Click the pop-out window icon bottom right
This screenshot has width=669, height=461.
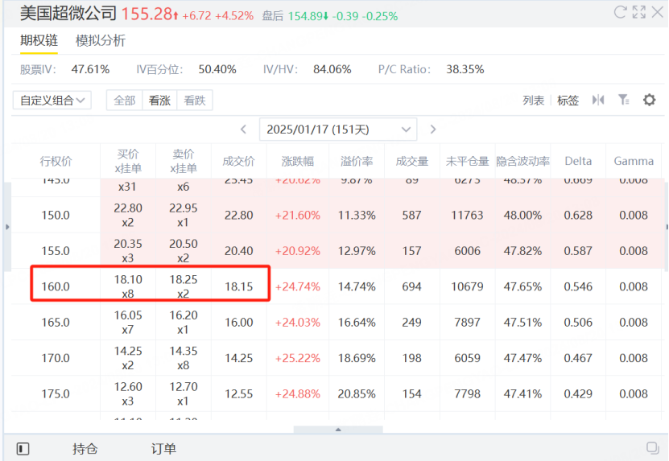(x=652, y=448)
